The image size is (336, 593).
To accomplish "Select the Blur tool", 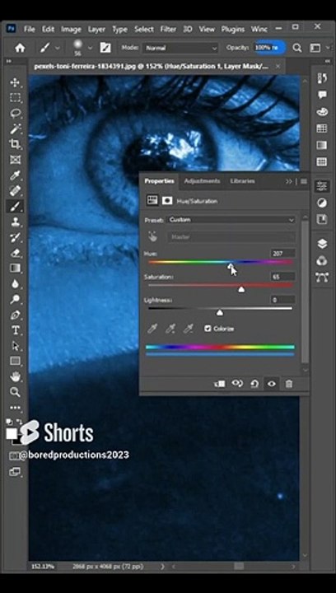I will (x=15, y=283).
